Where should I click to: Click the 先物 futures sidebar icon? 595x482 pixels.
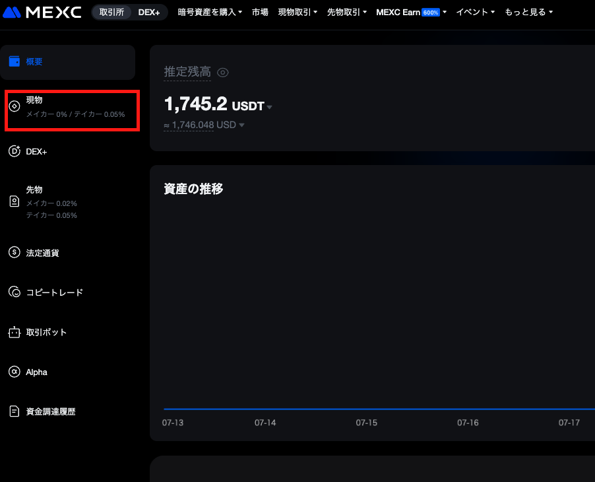(15, 201)
